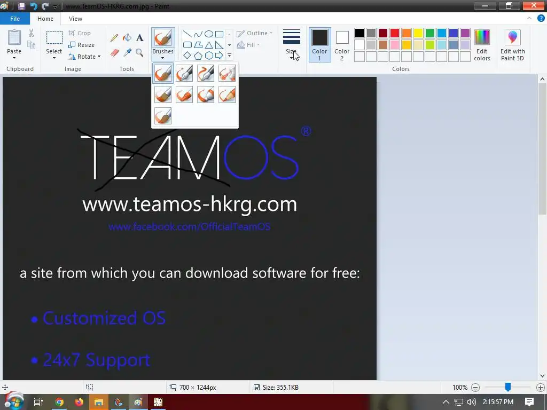Select the Natural pencil brush
Screen dimensions: 547x410
(226, 94)
